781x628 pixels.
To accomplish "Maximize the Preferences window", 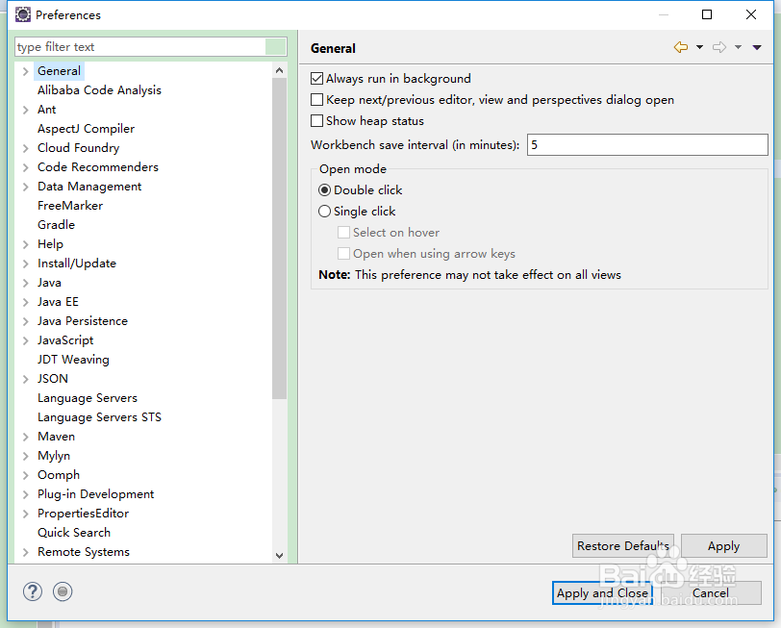I will tap(706, 14).
